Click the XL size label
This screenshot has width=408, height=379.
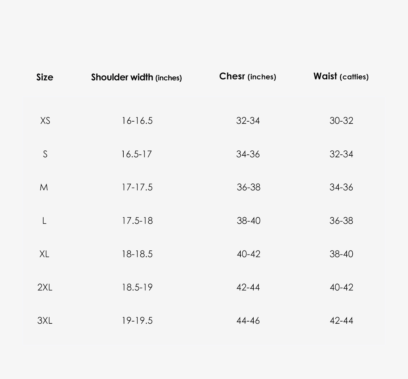point(44,254)
